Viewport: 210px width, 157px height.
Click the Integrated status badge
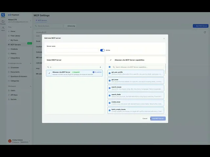pyautogui.click(x=76, y=72)
